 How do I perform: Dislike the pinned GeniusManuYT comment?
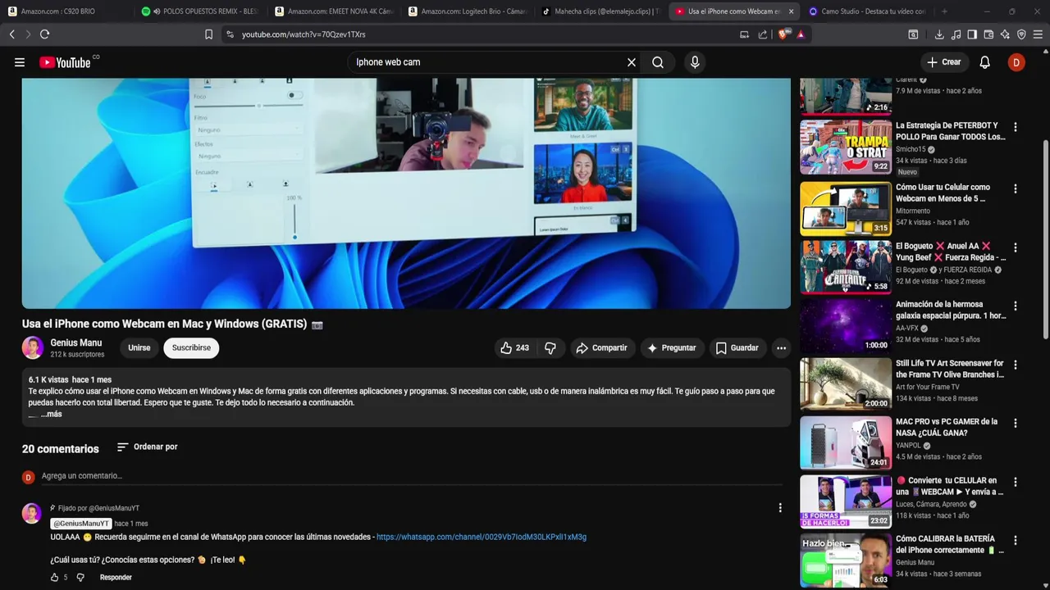80,578
